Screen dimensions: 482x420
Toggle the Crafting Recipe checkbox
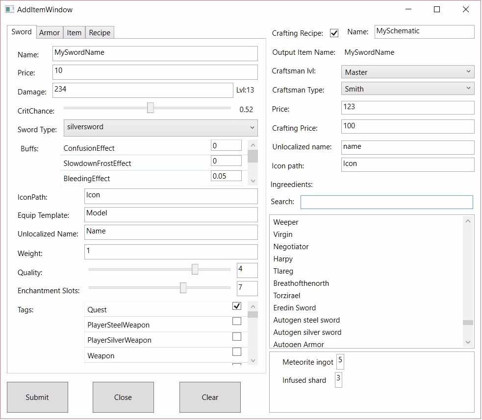click(334, 33)
